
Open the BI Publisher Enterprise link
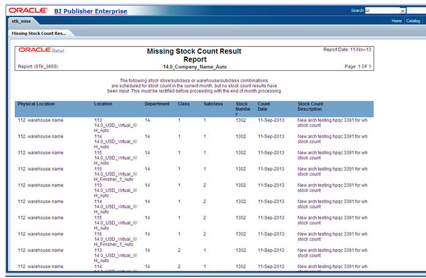[90, 11]
